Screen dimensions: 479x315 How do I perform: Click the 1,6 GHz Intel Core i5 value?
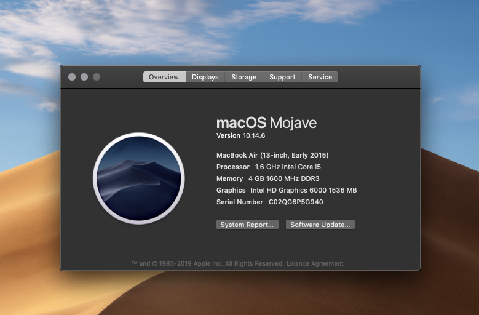point(288,167)
